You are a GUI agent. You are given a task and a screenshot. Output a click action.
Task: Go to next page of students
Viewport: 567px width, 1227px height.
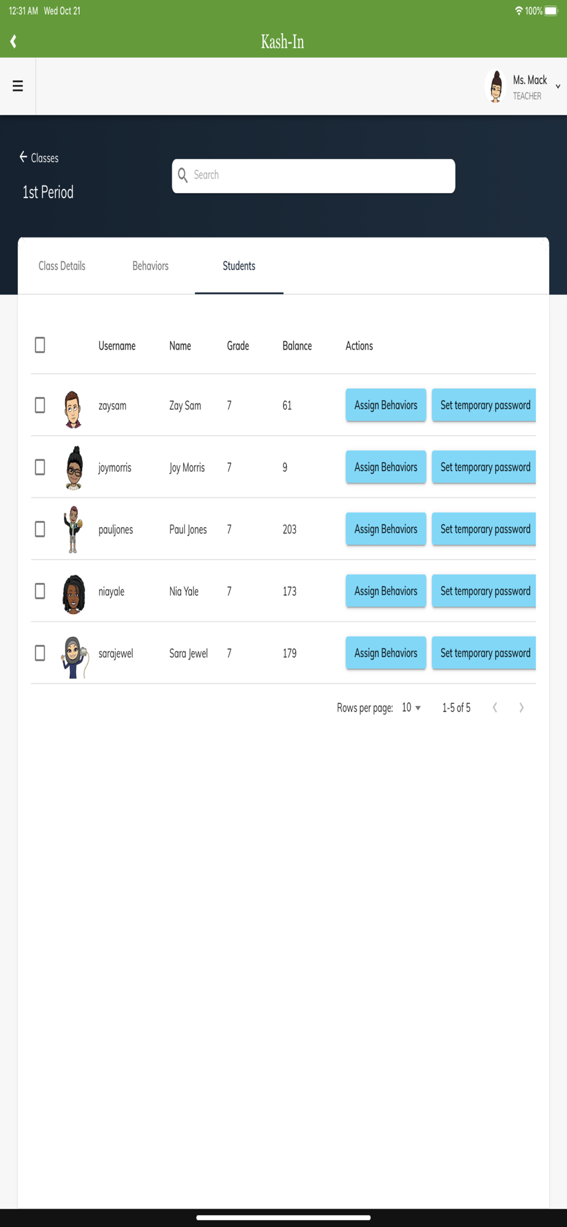pos(521,707)
